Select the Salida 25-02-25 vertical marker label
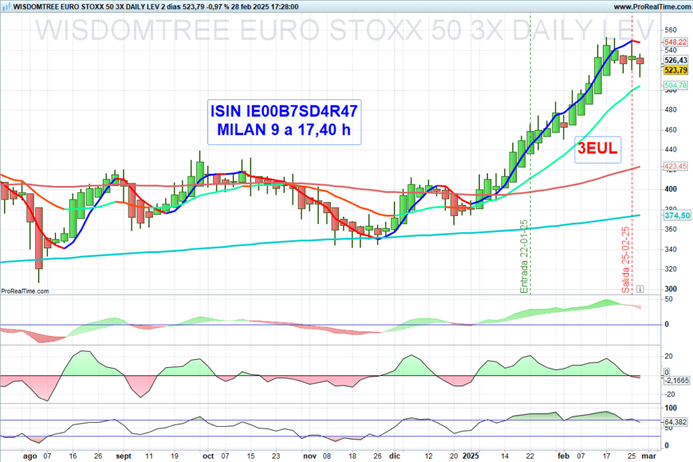This screenshot has height=462, width=693. (626, 260)
